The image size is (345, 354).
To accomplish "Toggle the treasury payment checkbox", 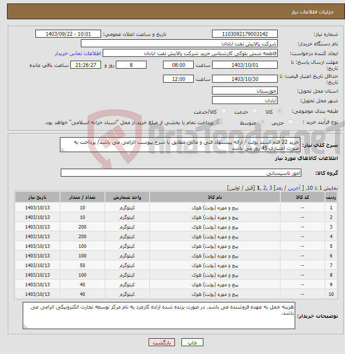I will [x=219, y=121].
